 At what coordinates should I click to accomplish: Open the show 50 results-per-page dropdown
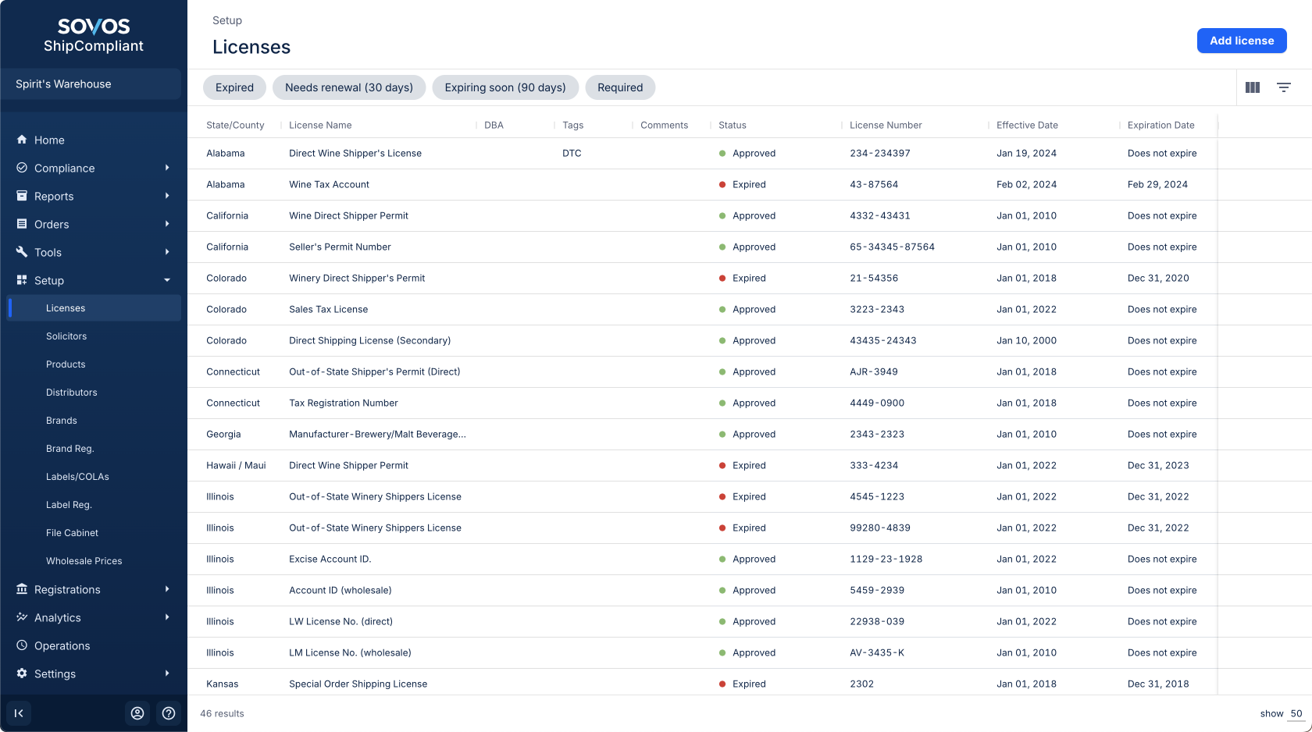[x=1296, y=713]
